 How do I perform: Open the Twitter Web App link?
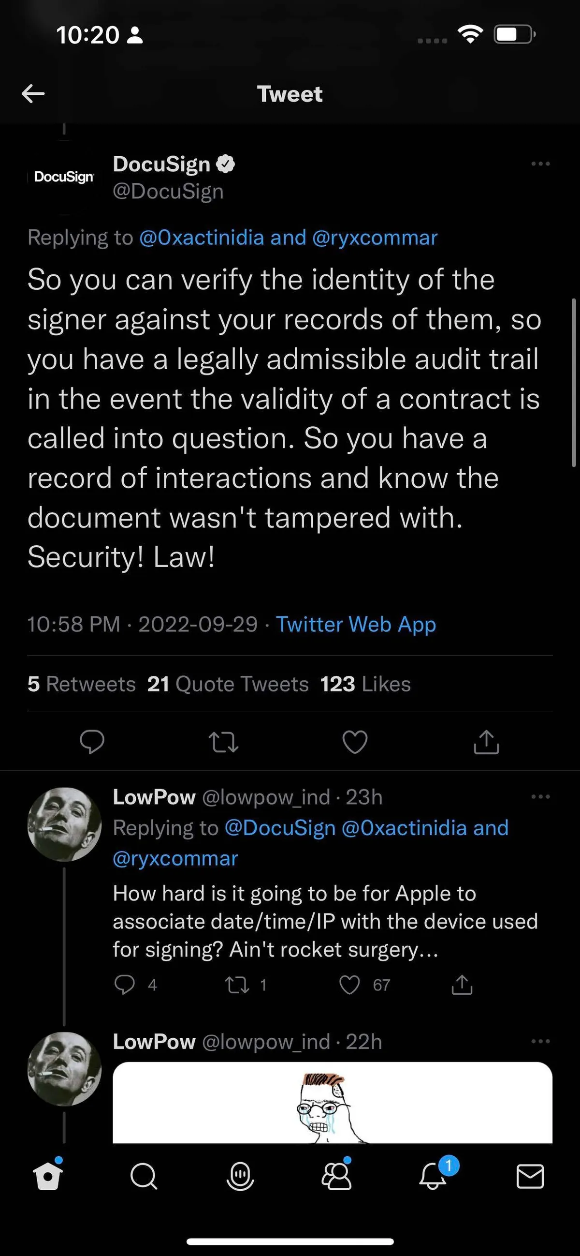[x=356, y=624]
